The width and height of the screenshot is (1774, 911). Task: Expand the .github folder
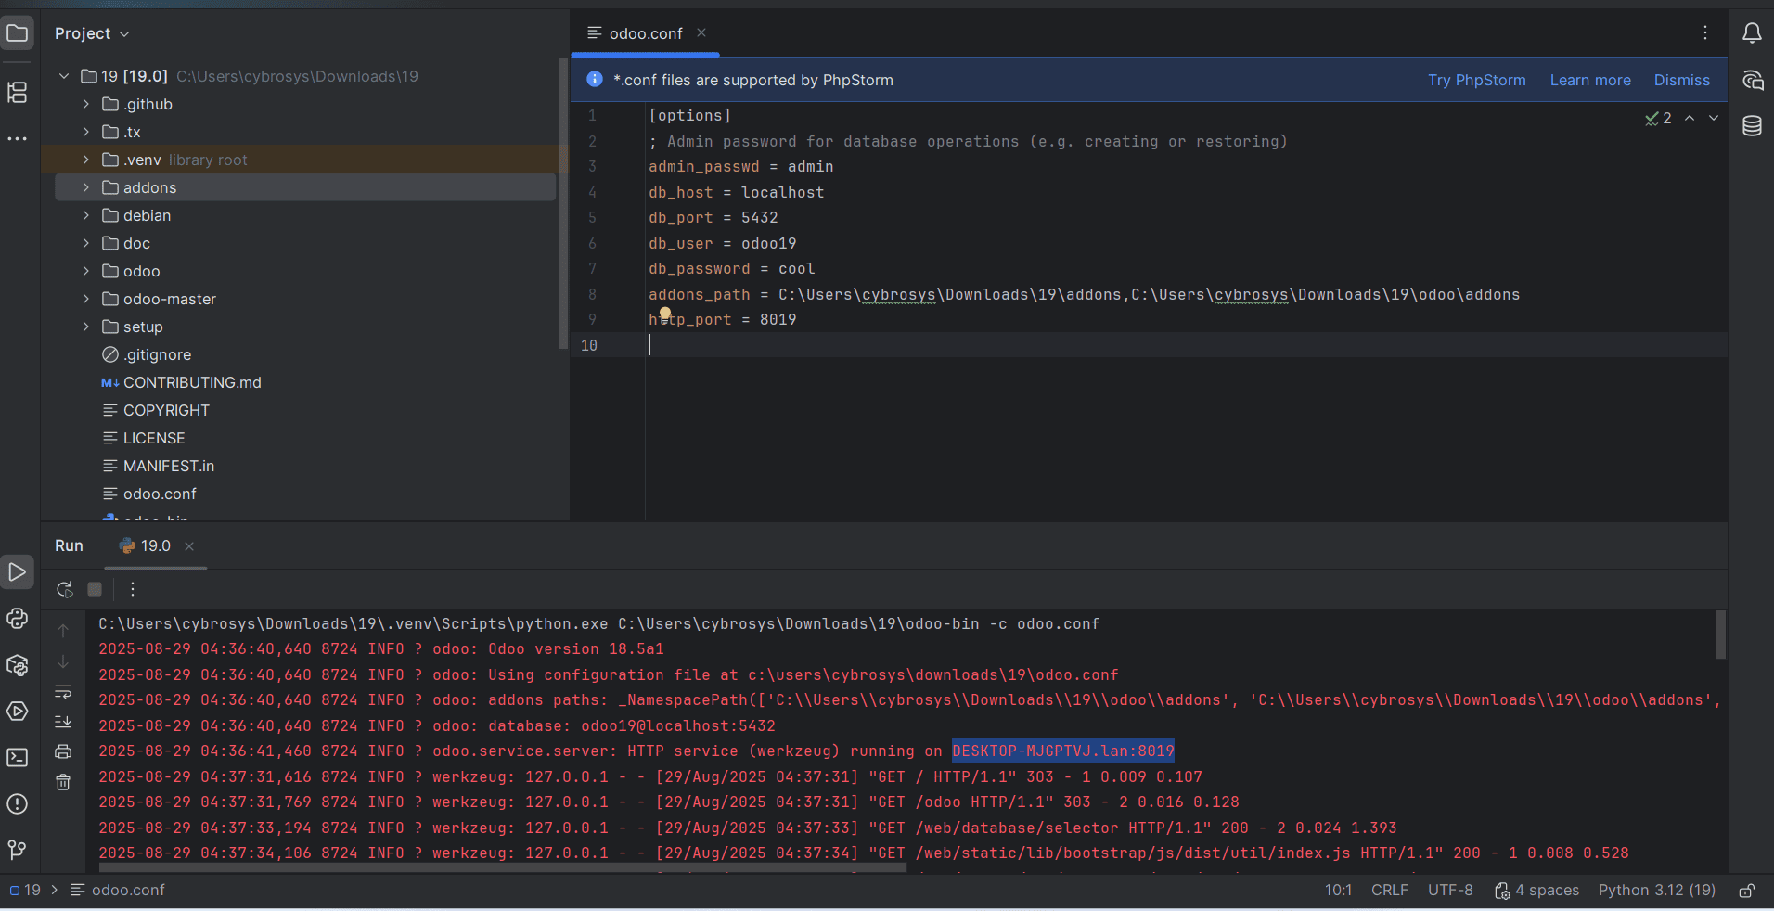pos(85,104)
